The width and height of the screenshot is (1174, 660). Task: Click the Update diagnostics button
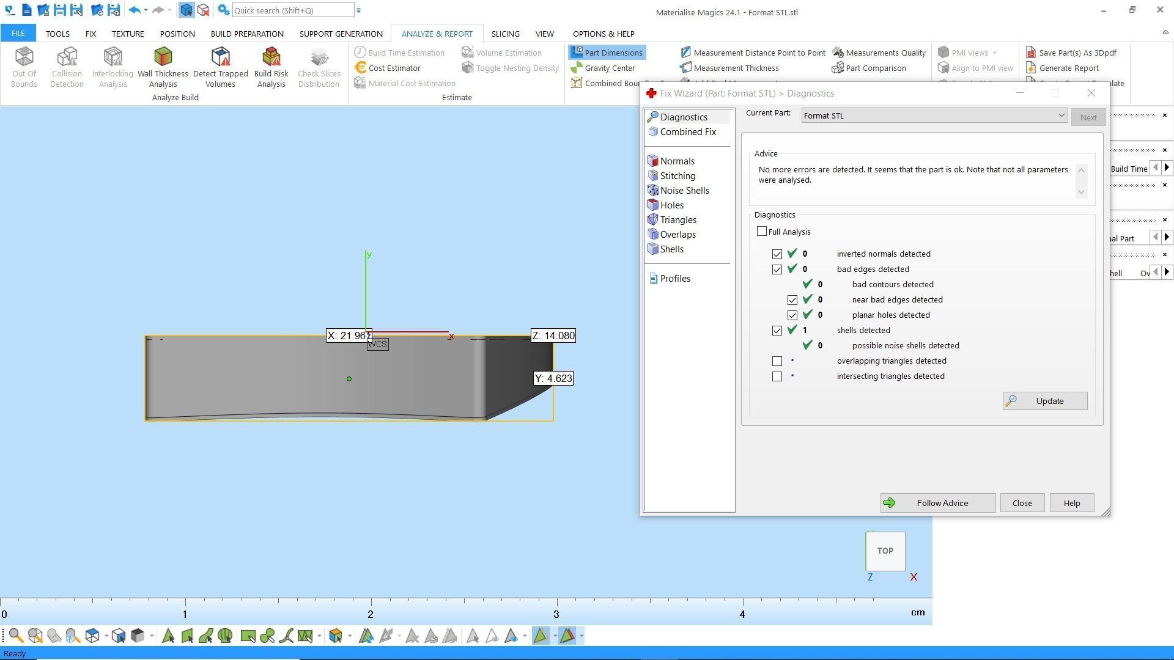coord(1044,402)
